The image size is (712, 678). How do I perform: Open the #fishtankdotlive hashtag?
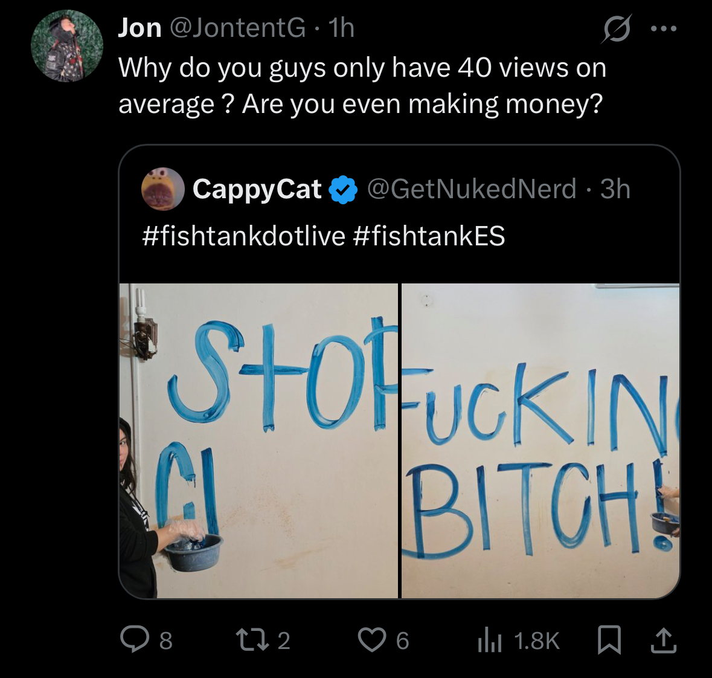pos(243,236)
